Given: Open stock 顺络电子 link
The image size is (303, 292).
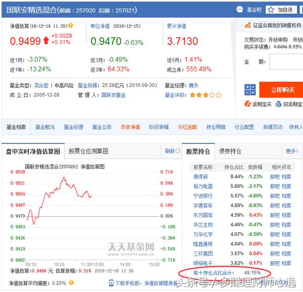Looking at the screenshot, I should tap(203, 263).
